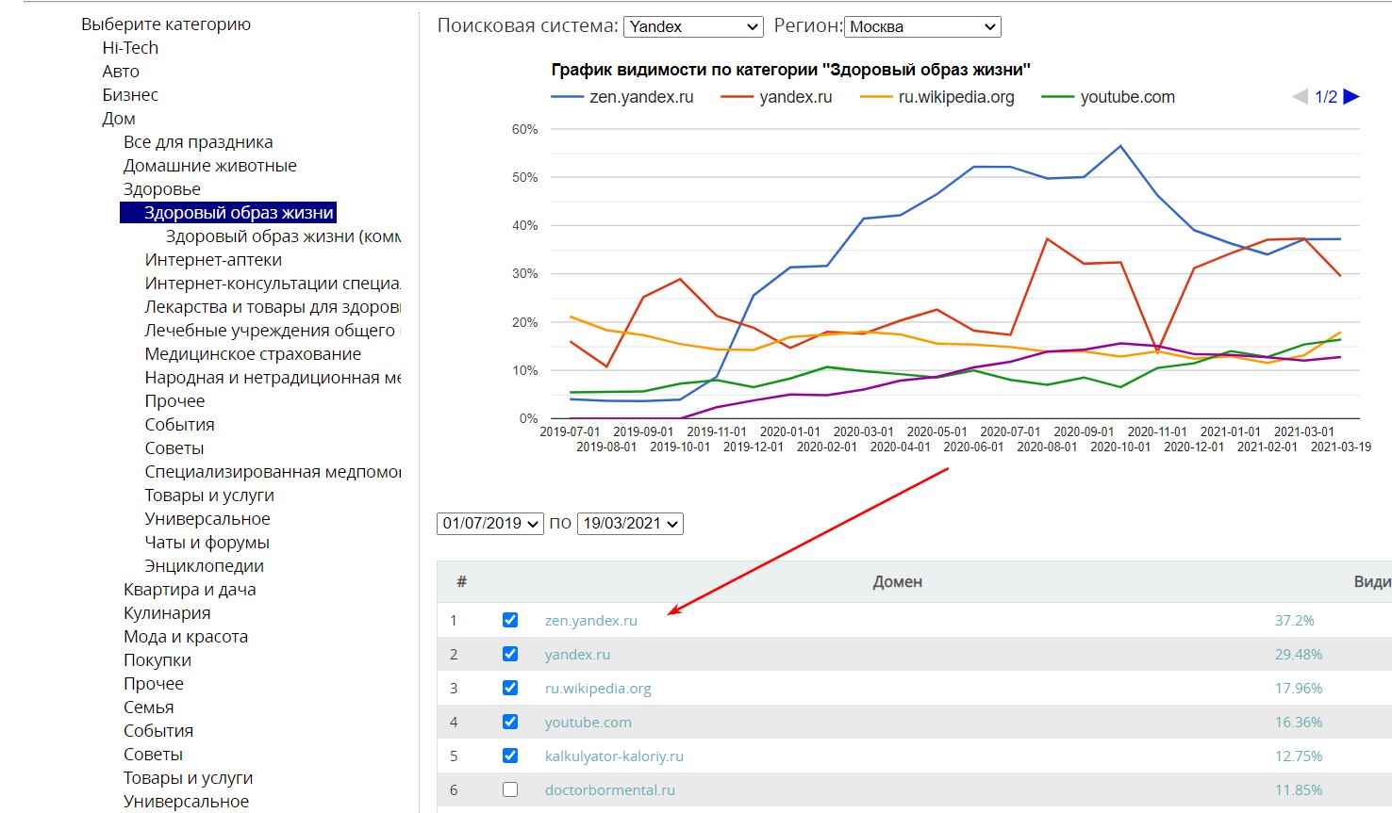Open start date 01/07/2019 dropdown
Image resolution: width=1392 pixels, height=813 pixels.
(490, 523)
